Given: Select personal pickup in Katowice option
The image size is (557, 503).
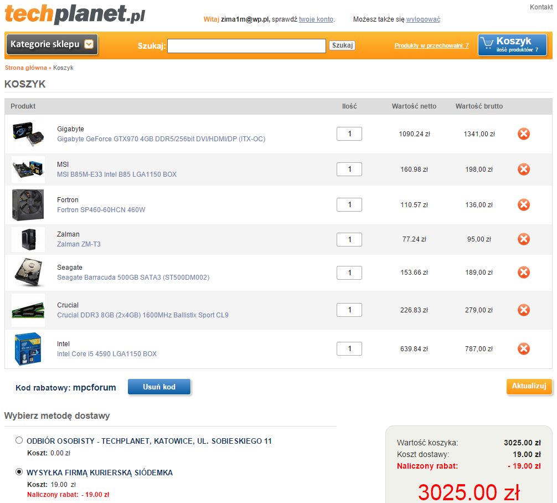Looking at the screenshot, I should (x=19, y=440).
